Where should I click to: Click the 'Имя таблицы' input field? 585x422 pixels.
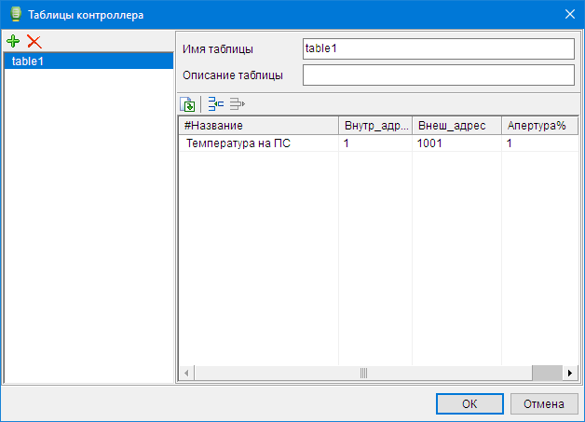(x=438, y=49)
